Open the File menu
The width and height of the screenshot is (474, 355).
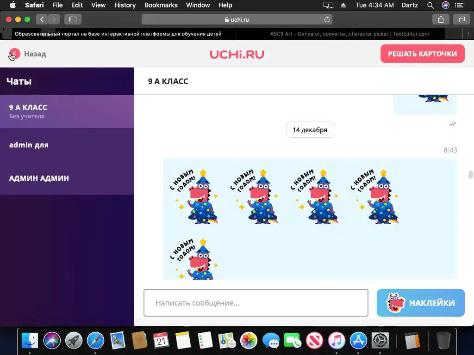tap(57, 5)
